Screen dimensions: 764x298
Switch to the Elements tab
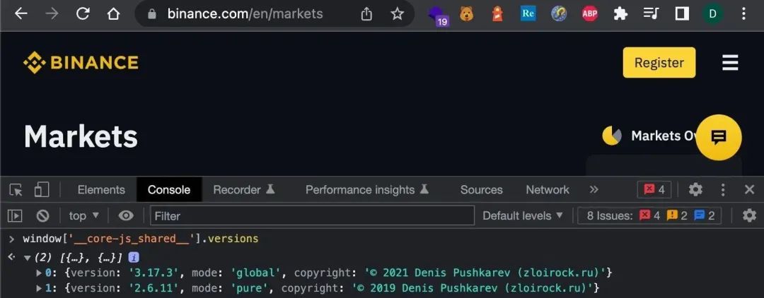point(101,189)
